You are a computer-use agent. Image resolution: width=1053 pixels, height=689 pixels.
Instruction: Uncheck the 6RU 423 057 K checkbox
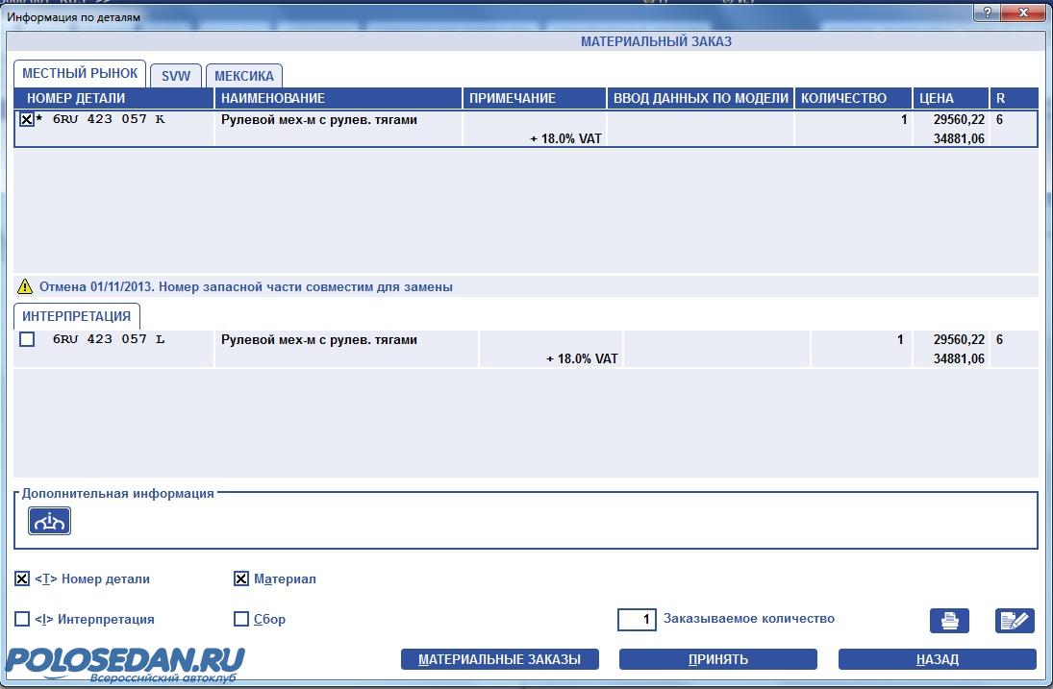(27, 120)
